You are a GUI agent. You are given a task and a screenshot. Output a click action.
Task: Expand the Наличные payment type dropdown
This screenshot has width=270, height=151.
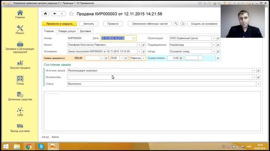pos(143,58)
